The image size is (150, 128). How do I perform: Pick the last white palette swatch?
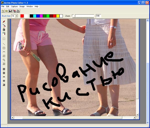tap(61, 16)
